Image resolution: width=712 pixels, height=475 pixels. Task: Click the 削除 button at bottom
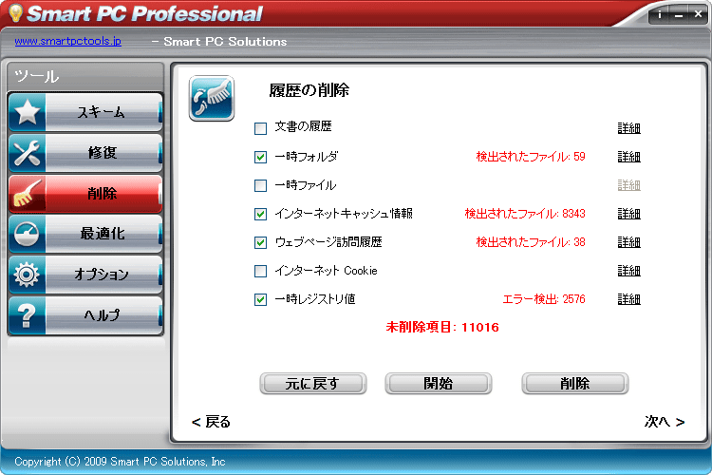pyautogui.click(x=575, y=383)
